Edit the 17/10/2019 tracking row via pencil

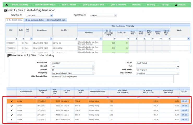click(11, 110)
